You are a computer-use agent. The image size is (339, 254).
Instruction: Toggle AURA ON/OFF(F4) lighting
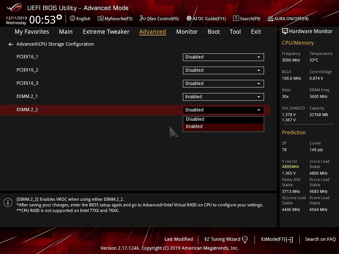[x=270, y=19]
